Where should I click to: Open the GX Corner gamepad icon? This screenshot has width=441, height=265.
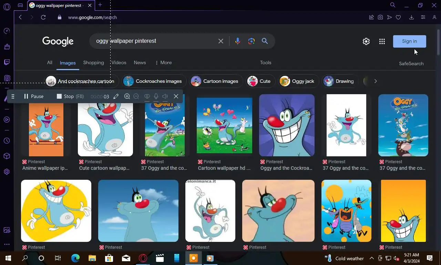[20, 5]
